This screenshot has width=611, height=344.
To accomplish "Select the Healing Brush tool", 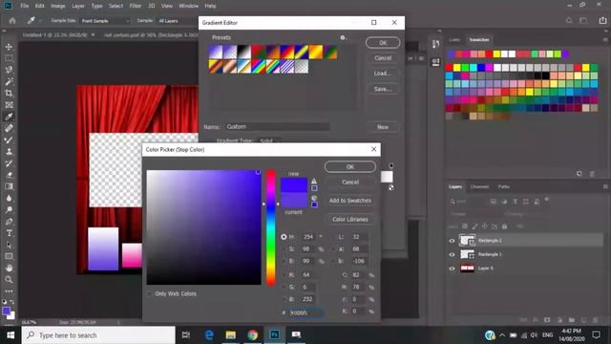I will (x=9, y=128).
